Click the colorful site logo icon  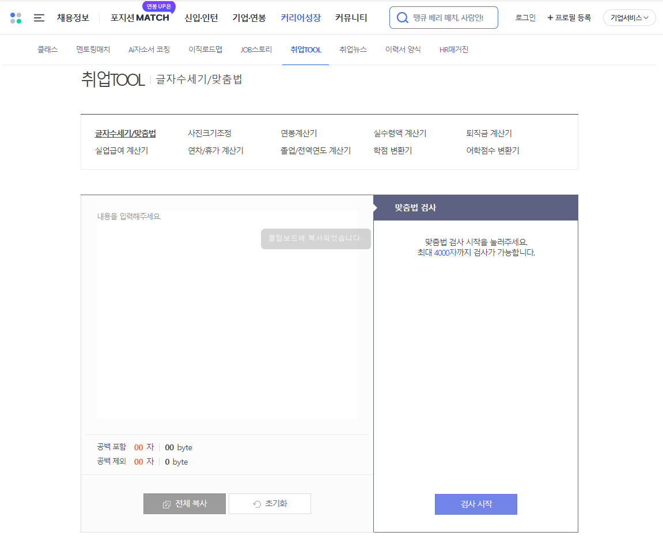pos(16,18)
